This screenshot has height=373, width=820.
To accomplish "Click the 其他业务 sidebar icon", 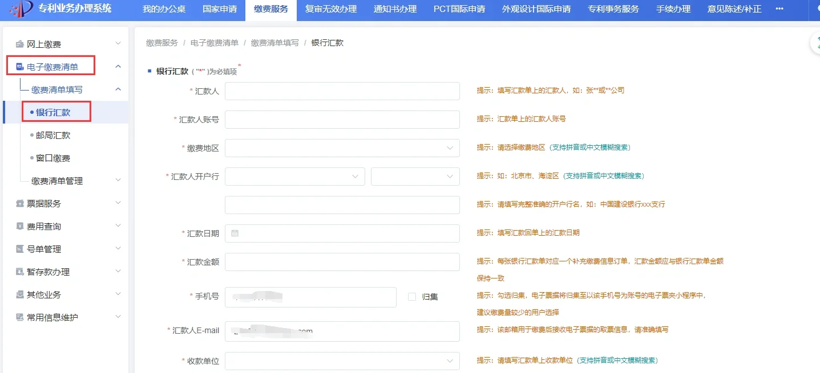I will click(19, 295).
